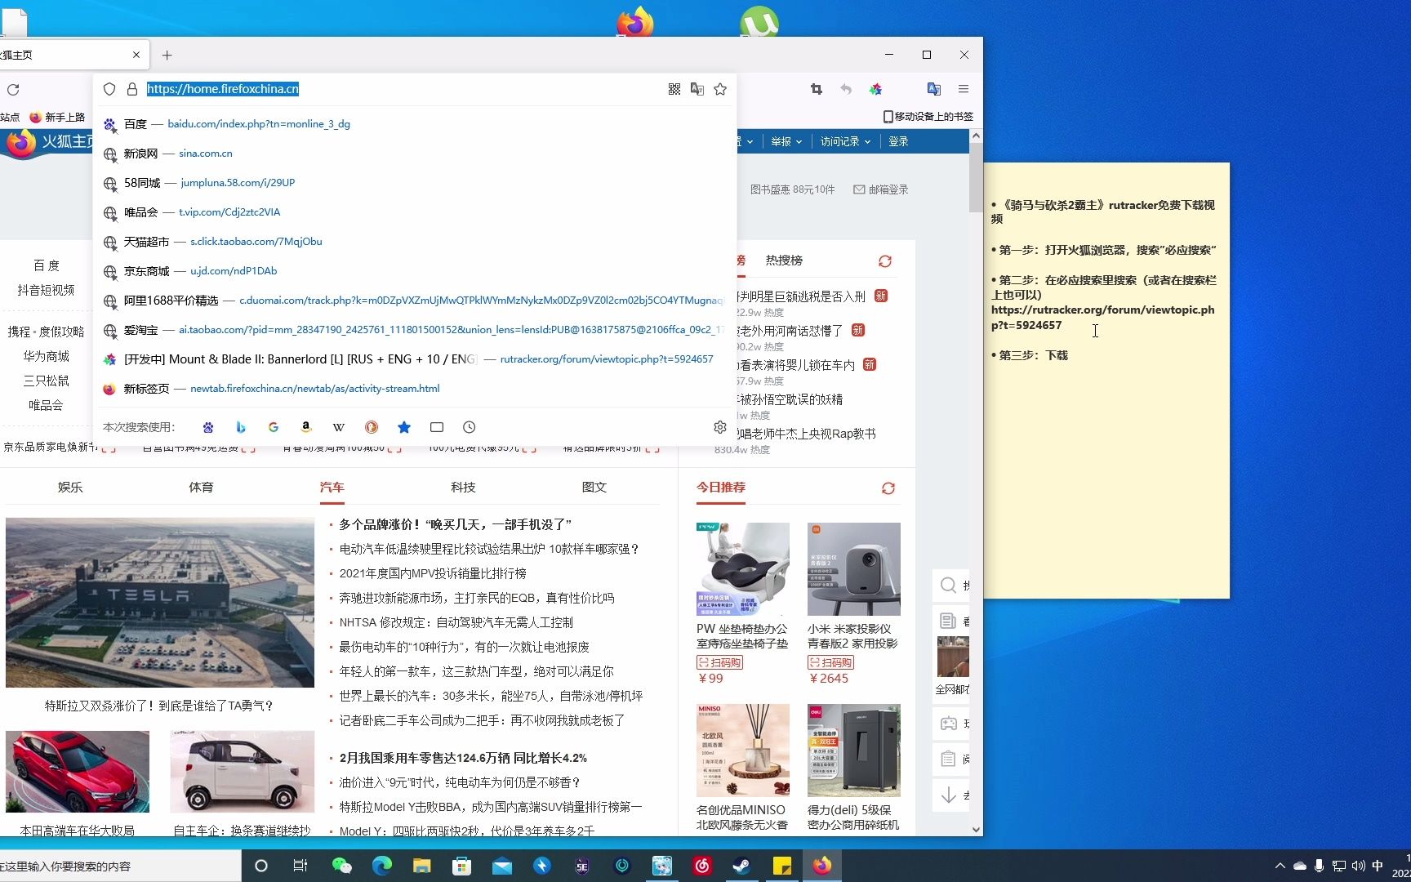The width and height of the screenshot is (1411, 882).
Task: Click the colorful stars extension icon
Action: pyautogui.click(x=875, y=89)
